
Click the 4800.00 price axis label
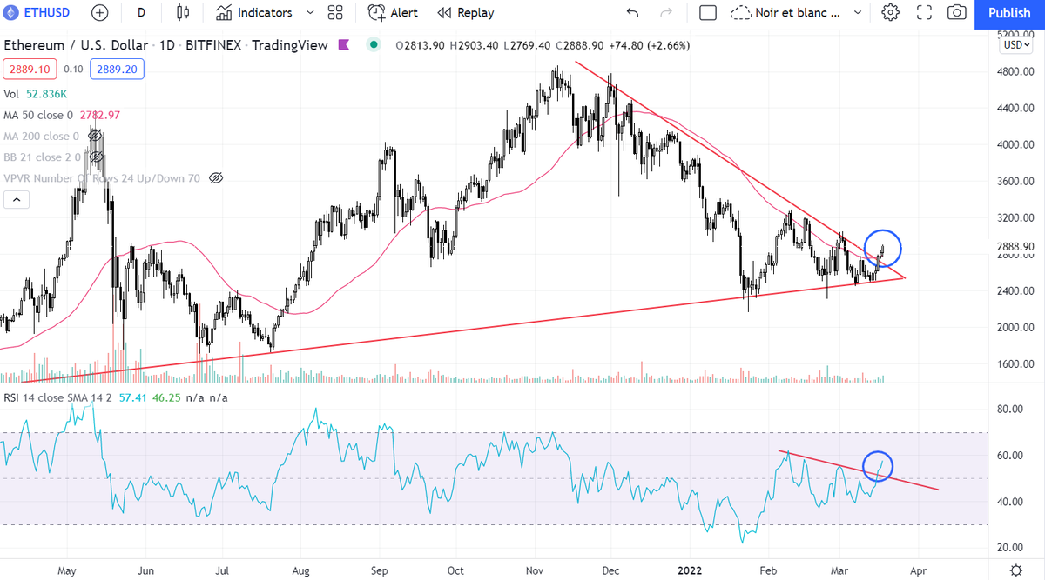1016,71
